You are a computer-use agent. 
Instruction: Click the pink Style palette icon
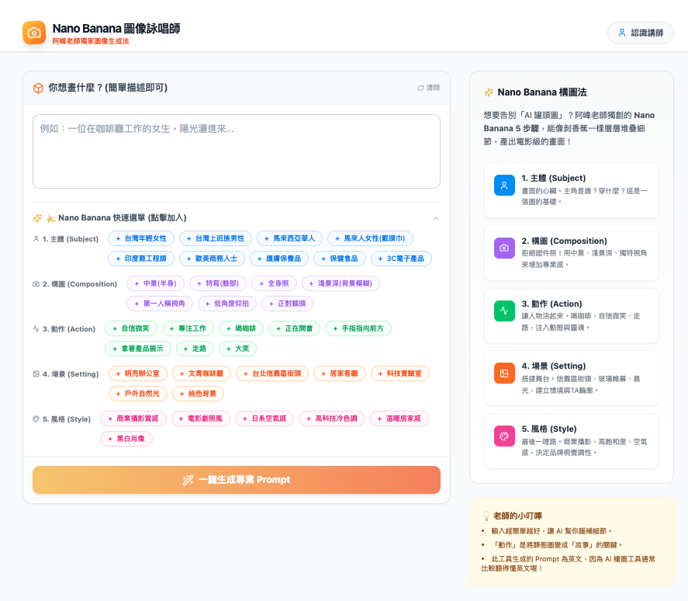coord(504,436)
